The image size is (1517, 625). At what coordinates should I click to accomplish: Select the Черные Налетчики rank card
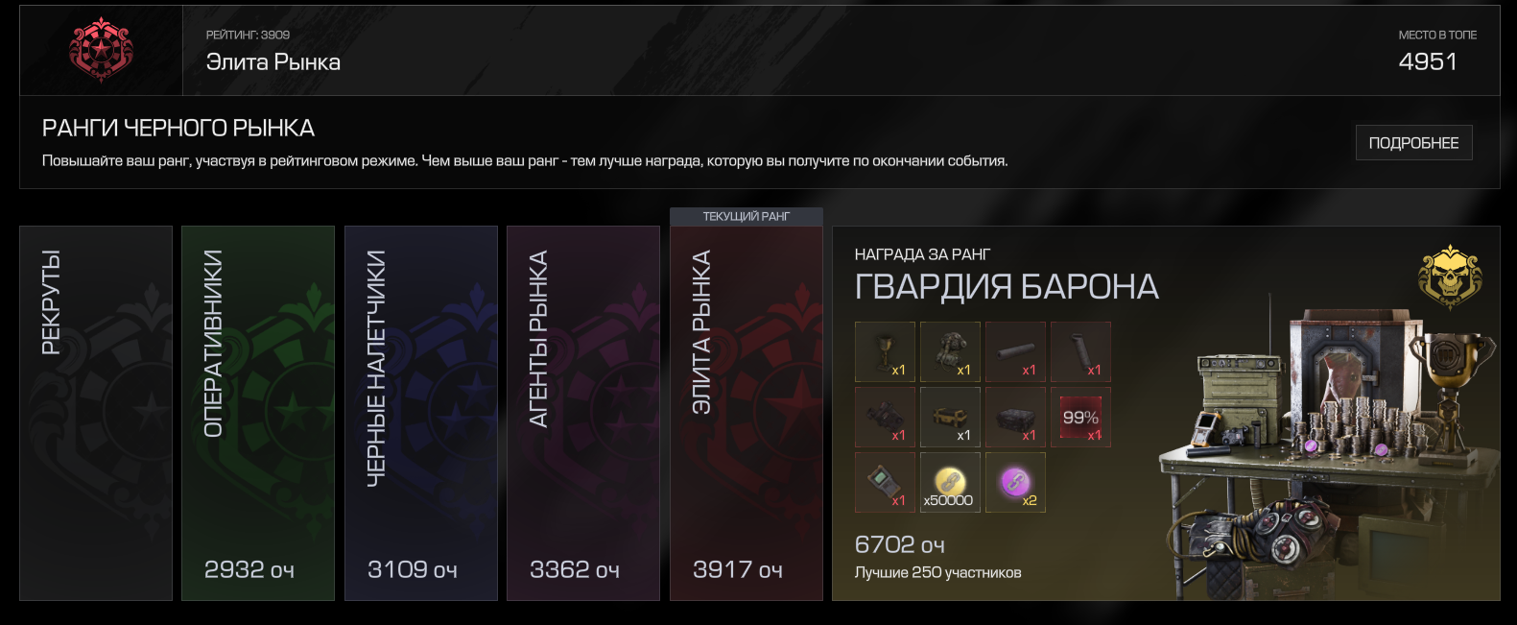[x=421, y=414]
